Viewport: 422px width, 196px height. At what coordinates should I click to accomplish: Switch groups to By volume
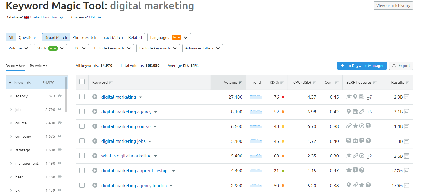tap(39, 66)
